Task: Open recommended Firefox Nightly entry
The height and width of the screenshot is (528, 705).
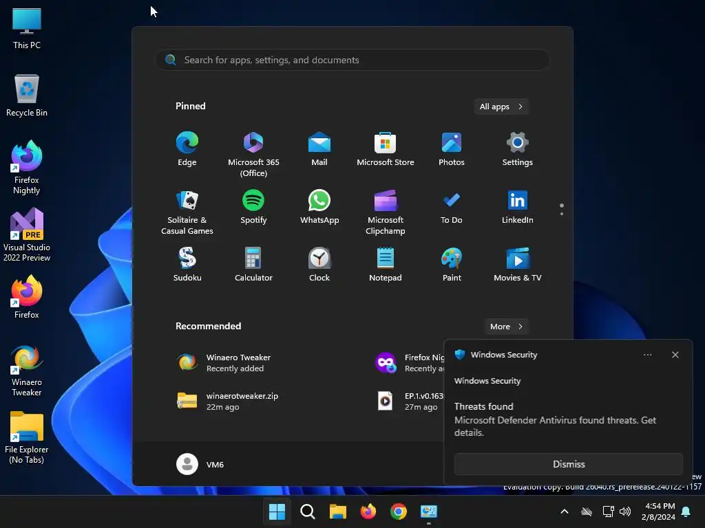Action: pos(409,363)
